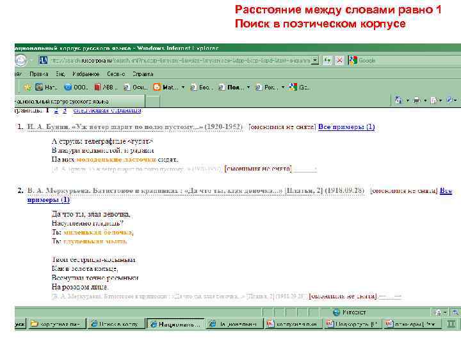
Task: Open the Google bookmark at favorites bar end
Action: coord(299,87)
